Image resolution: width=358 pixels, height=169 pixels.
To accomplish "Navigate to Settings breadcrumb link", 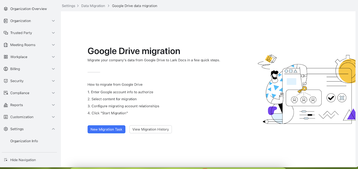I will (x=69, y=6).
